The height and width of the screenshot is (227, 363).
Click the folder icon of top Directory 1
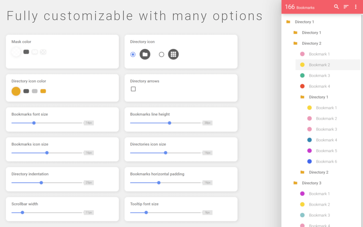pyautogui.click(x=288, y=22)
